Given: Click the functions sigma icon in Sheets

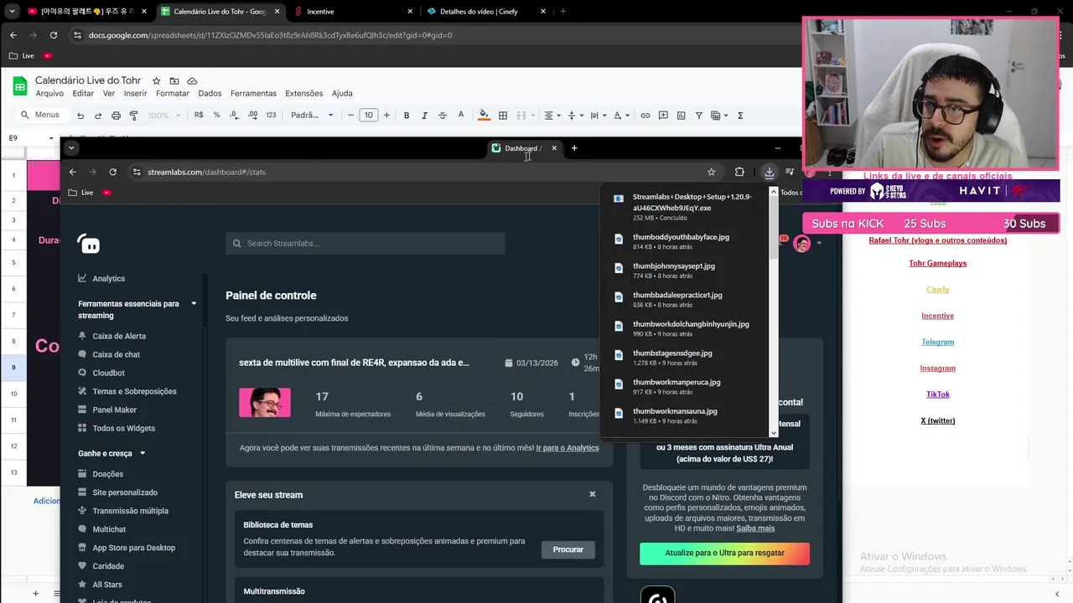Looking at the screenshot, I should [x=740, y=116].
